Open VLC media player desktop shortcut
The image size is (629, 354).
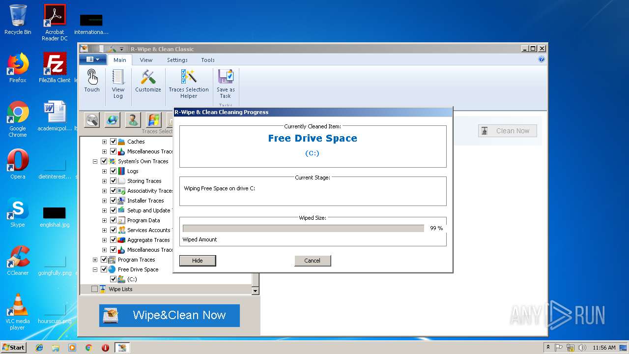tap(18, 312)
